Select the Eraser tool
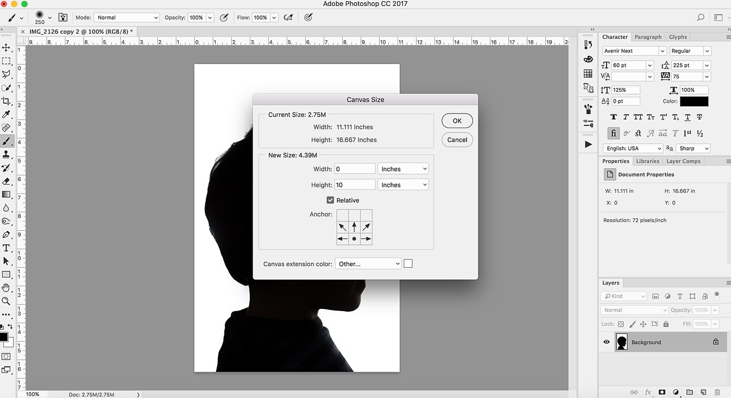Image resolution: width=731 pixels, height=398 pixels. tap(7, 181)
